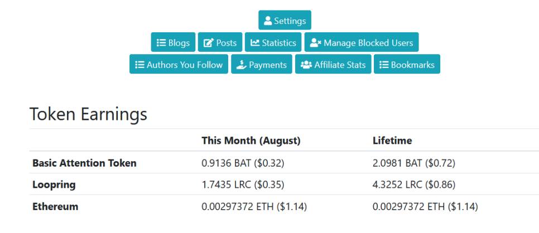Show Authors You Follow

pos(179,64)
